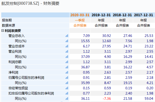Click revenue value 30.92

click(107, 36)
